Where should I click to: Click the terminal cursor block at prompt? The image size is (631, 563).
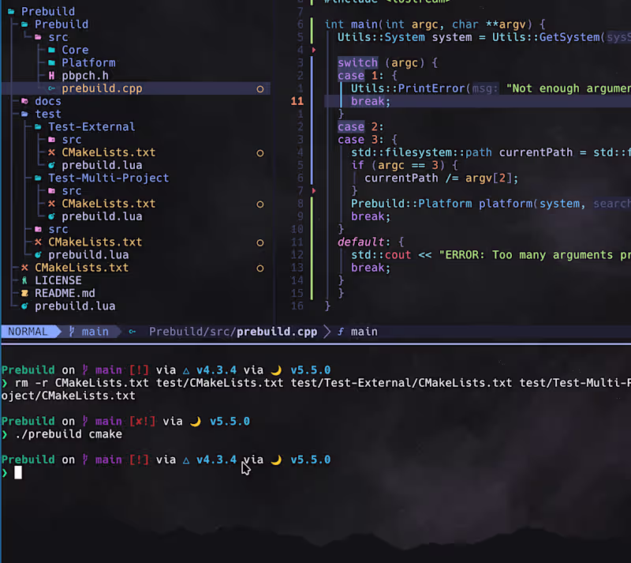18,472
